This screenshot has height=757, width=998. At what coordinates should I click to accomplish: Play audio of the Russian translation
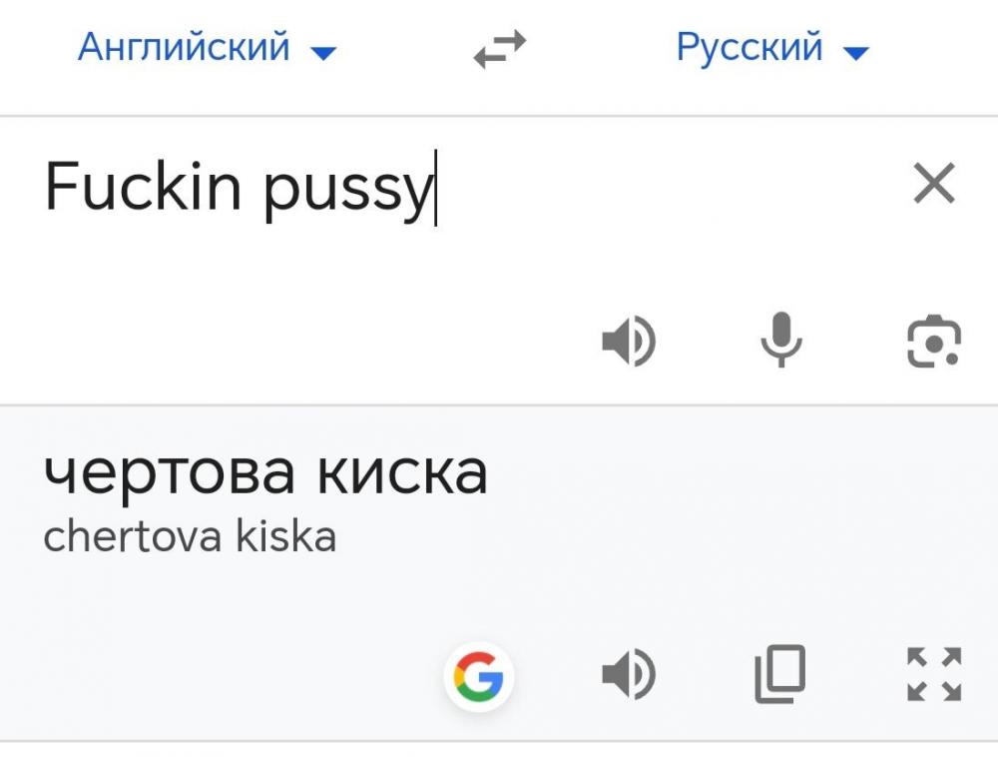pyautogui.click(x=629, y=676)
